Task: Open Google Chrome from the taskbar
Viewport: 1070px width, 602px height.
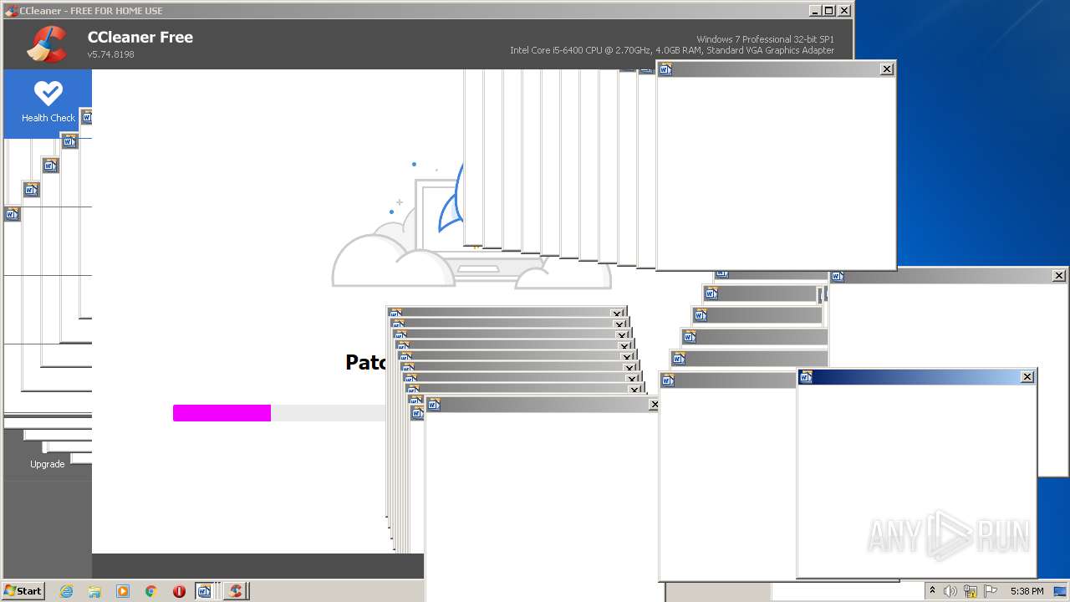Action: coord(151,591)
